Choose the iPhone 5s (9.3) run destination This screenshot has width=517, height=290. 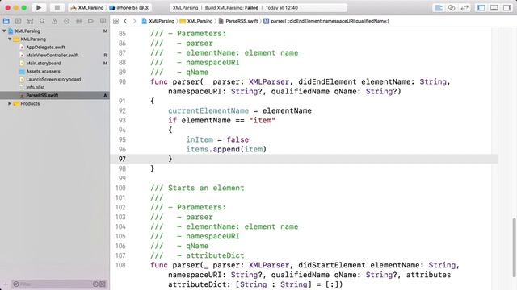tap(129, 7)
